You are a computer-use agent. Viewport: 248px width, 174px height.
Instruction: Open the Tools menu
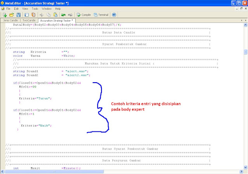tap(35, 9)
